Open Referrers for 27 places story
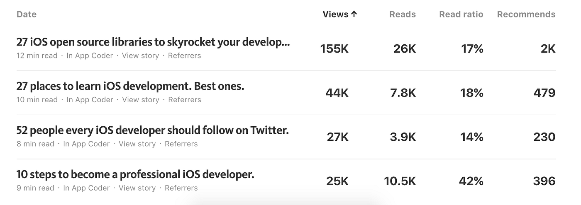Viewport: 581px width, 205px height. pyautogui.click(x=185, y=100)
